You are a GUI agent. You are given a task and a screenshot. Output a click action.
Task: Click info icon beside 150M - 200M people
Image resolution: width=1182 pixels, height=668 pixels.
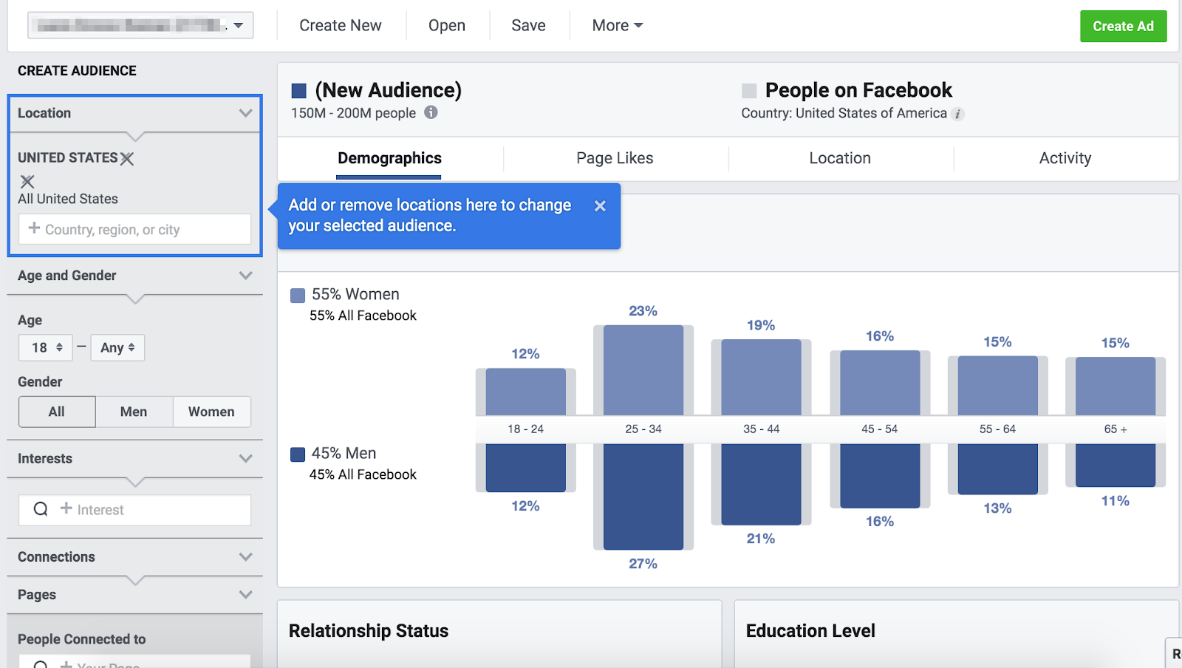[x=431, y=112]
